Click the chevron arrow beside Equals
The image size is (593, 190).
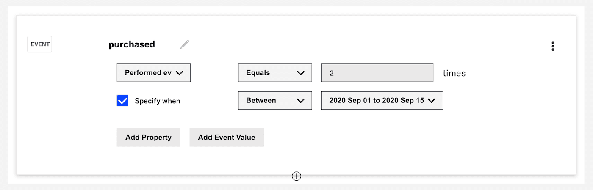301,73
